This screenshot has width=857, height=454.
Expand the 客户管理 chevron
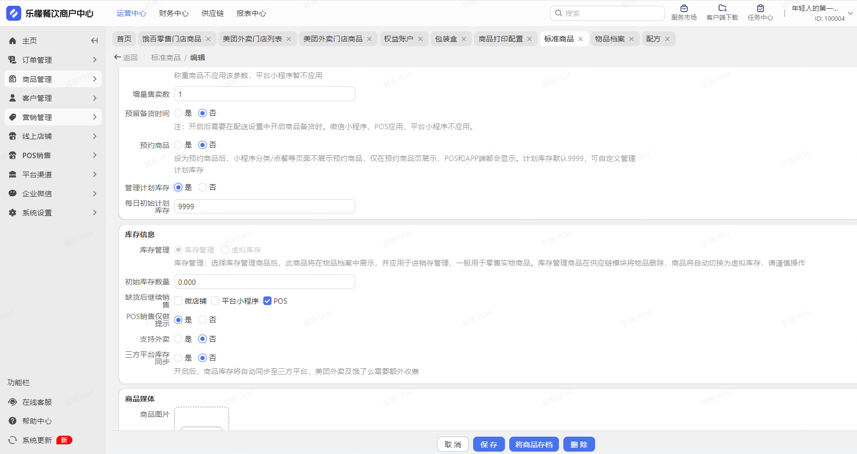pyautogui.click(x=95, y=98)
